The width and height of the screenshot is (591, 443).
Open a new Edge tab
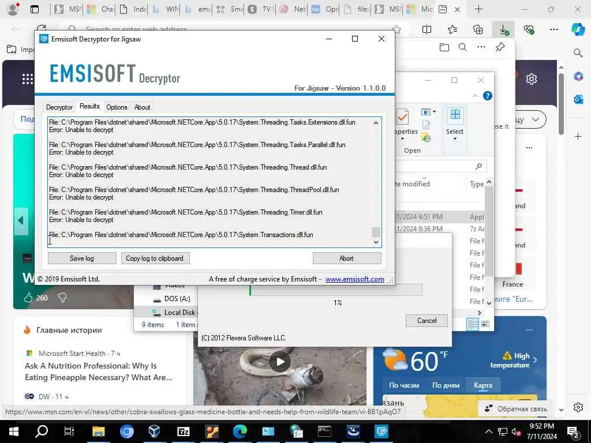click(478, 9)
